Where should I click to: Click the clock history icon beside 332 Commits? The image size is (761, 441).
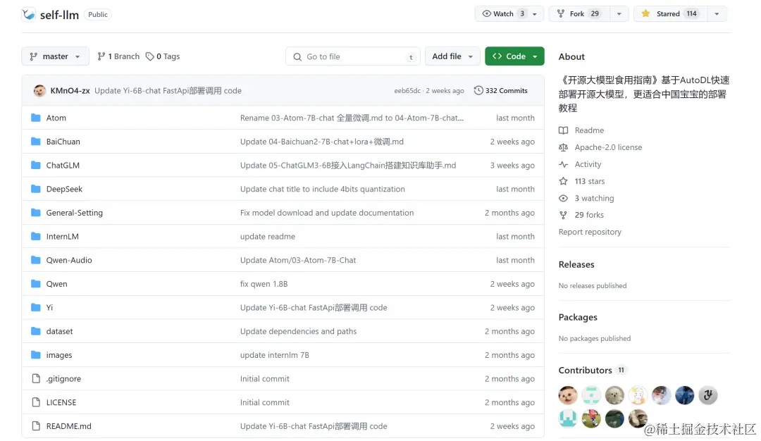pyautogui.click(x=478, y=90)
